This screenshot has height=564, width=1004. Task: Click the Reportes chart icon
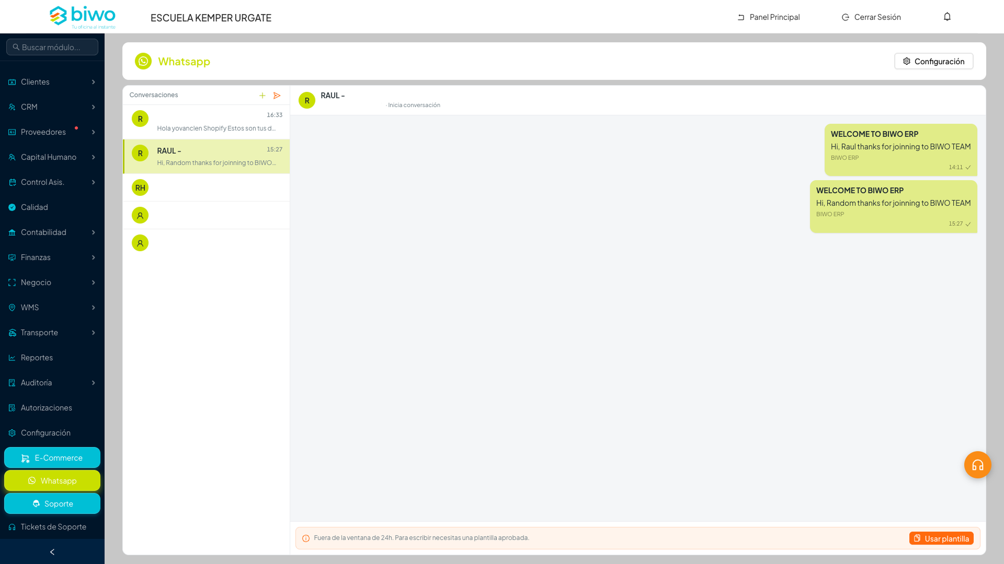12,358
